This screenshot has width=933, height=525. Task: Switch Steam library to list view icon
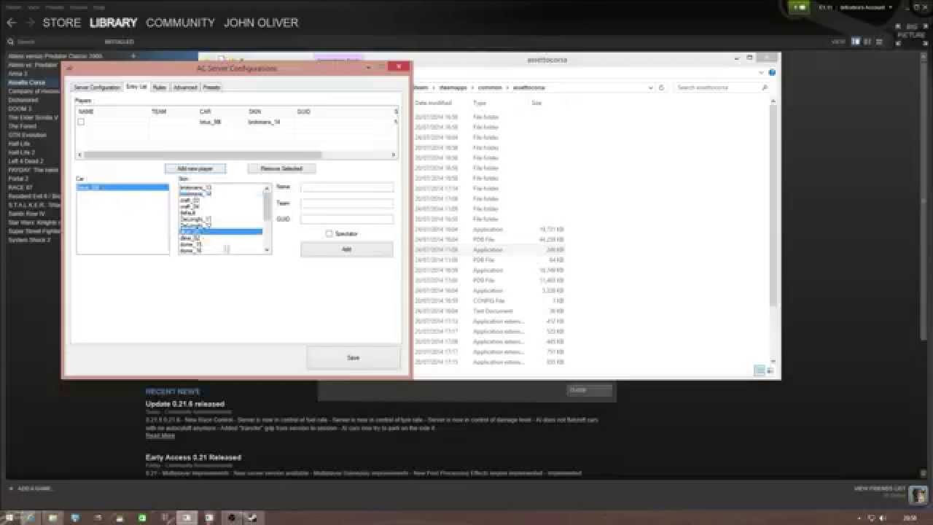pyautogui.click(x=867, y=42)
